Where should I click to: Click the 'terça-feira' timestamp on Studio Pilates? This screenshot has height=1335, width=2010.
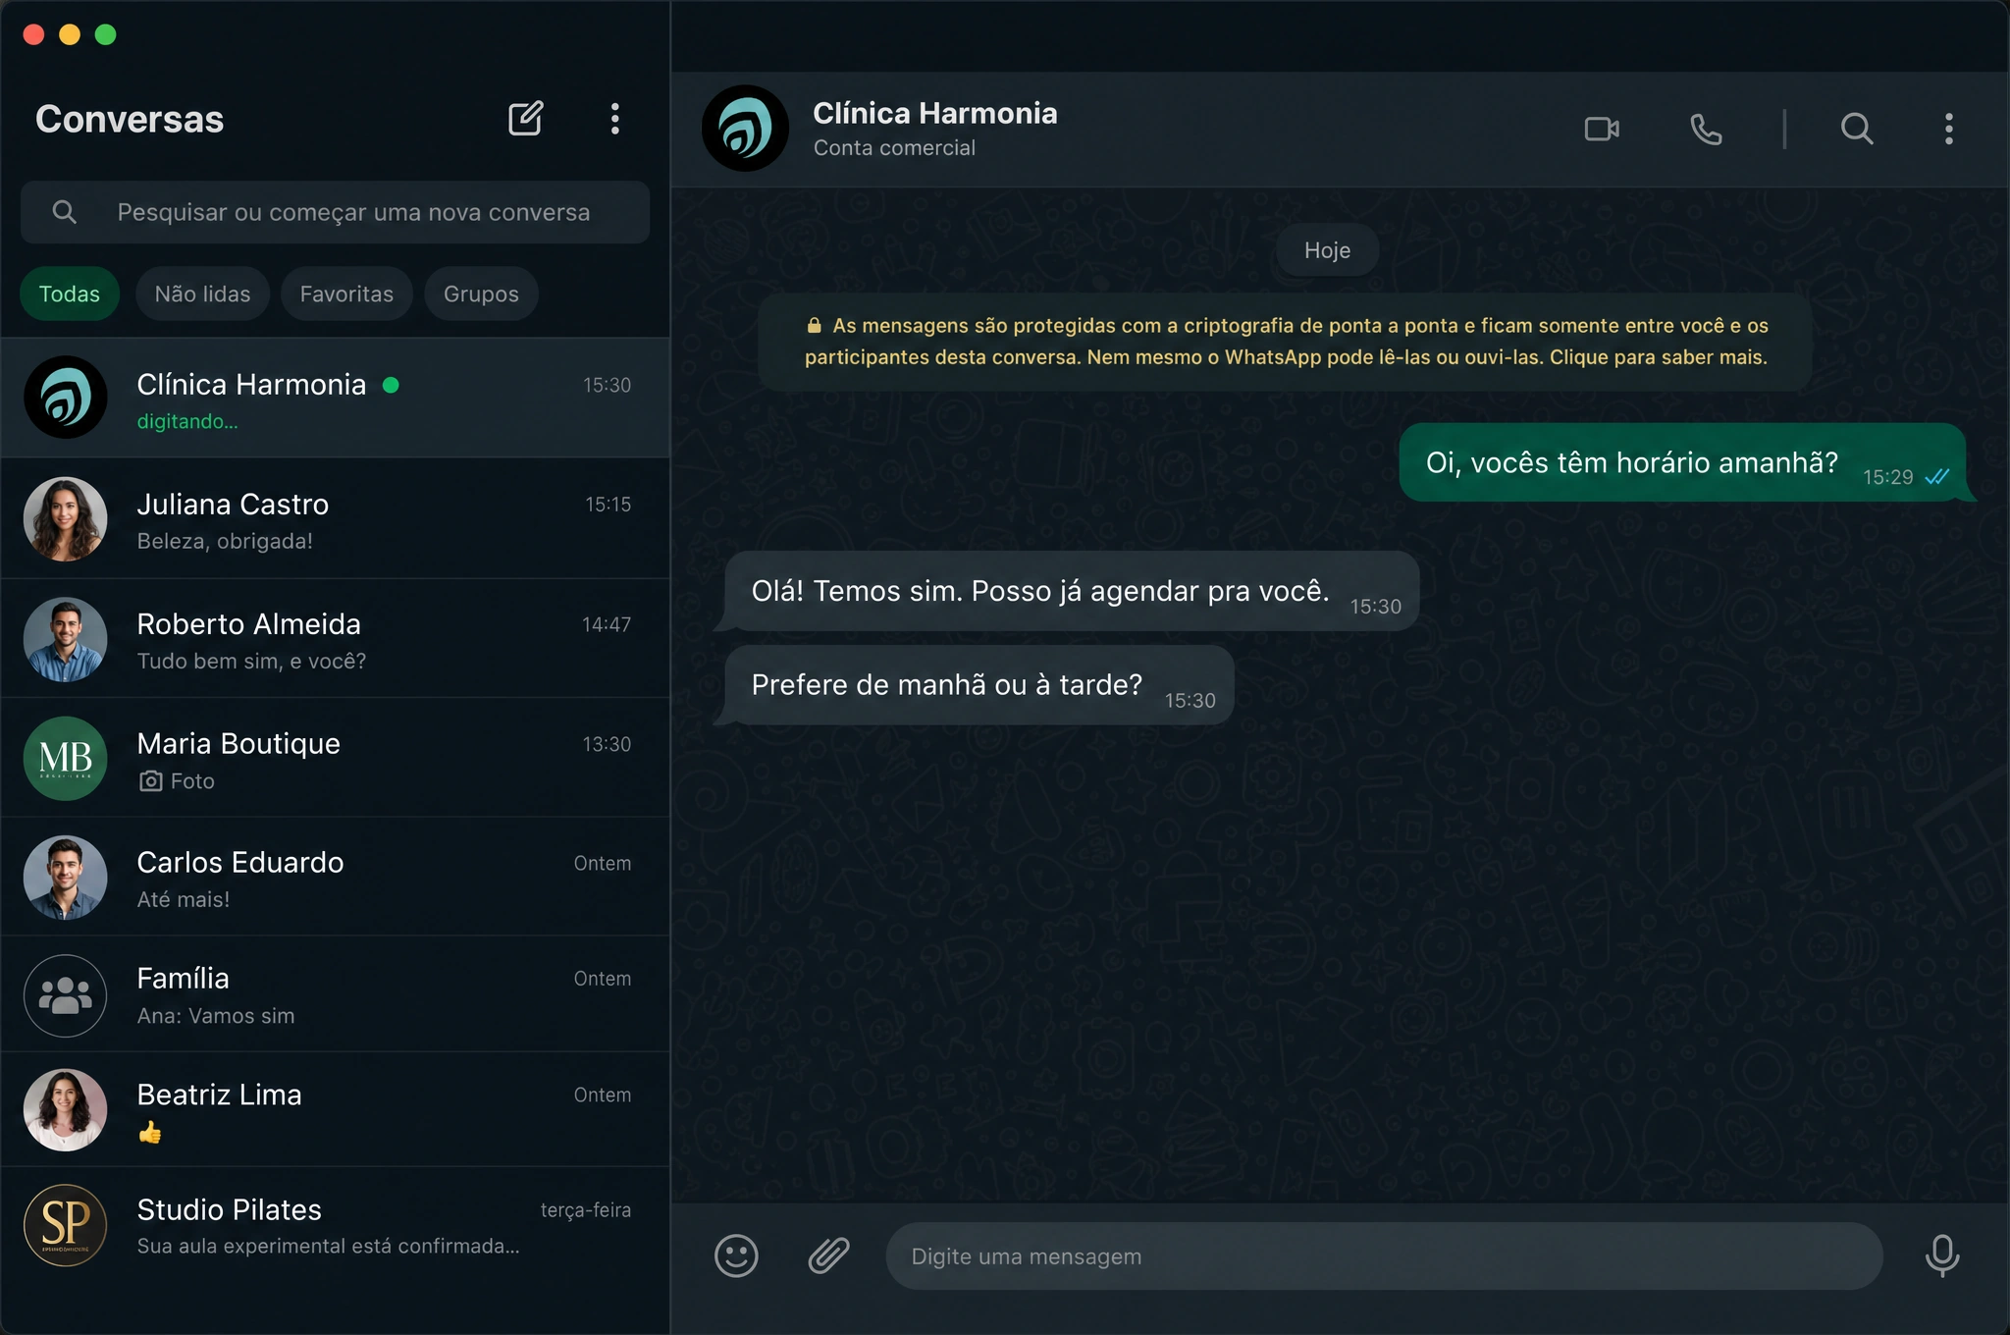[x=585, y=1210]
